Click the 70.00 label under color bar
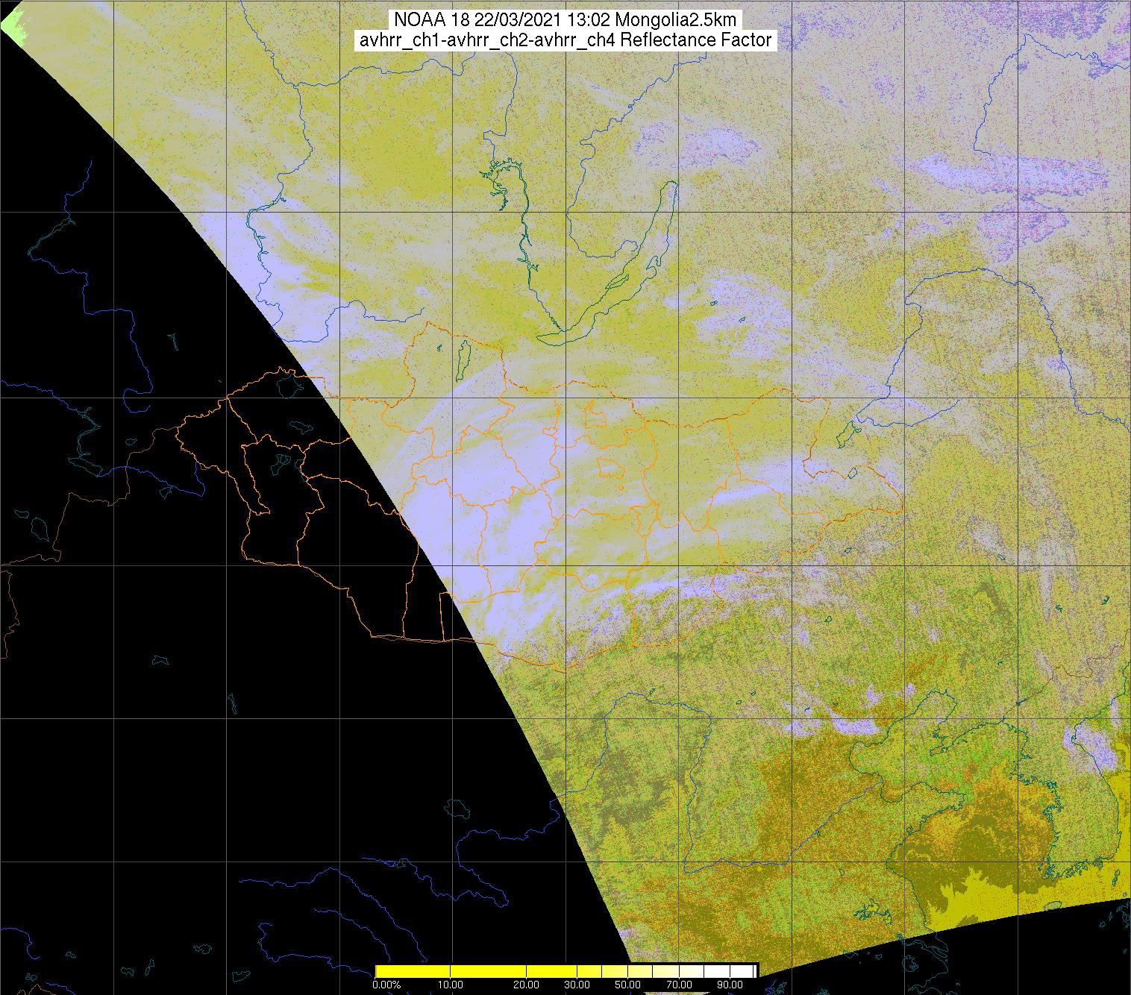The width and height of the screenshot is (1131, 995). click(679, 985)
